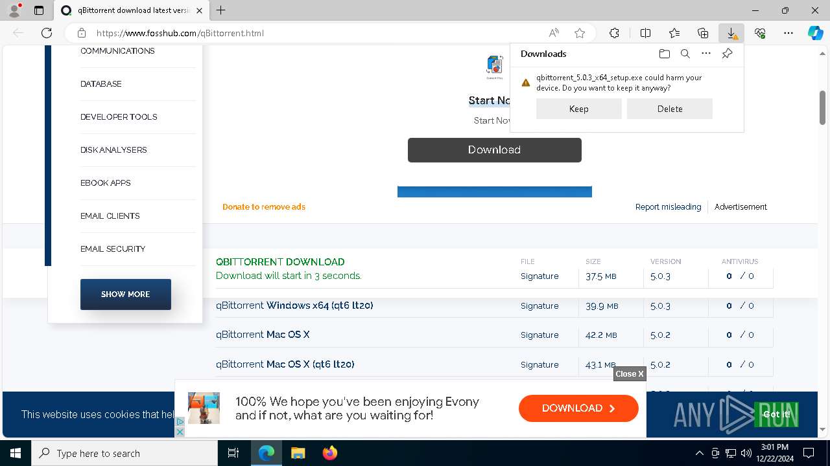The height and width of the screenshot is (466, 830).
Task: Open downloads folder from Downloads panel
Action: 664,54
